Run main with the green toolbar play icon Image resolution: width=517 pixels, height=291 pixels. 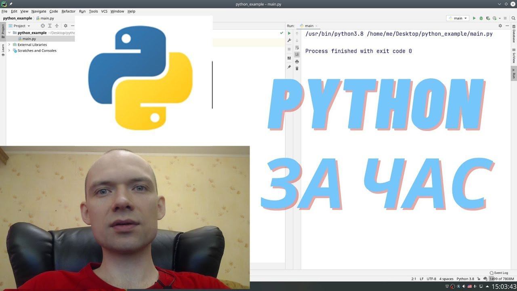click(474, 18)
